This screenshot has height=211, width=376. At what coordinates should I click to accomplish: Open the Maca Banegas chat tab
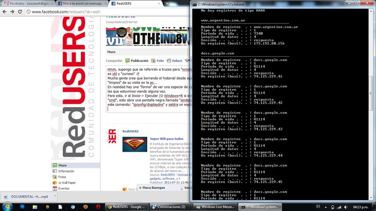click(x=159, y=188)
